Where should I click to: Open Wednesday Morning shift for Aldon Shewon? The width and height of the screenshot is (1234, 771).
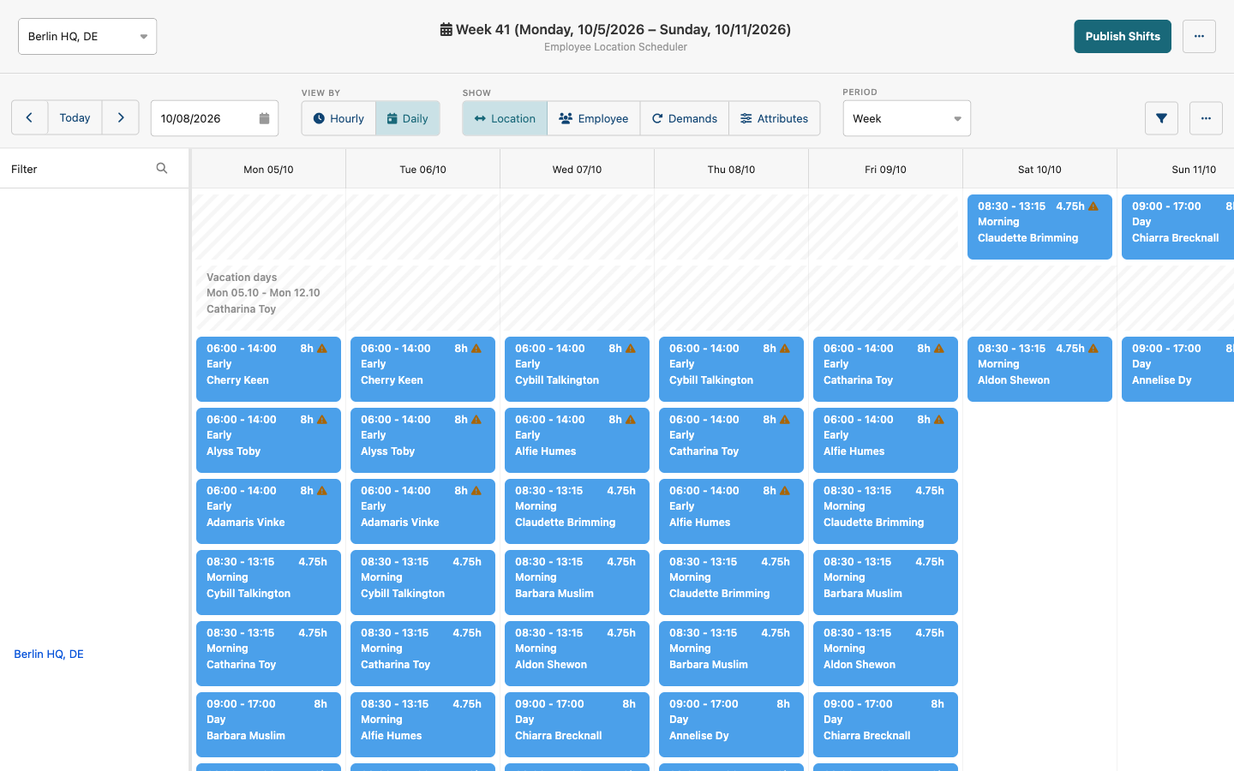click(x=577, y=653)
